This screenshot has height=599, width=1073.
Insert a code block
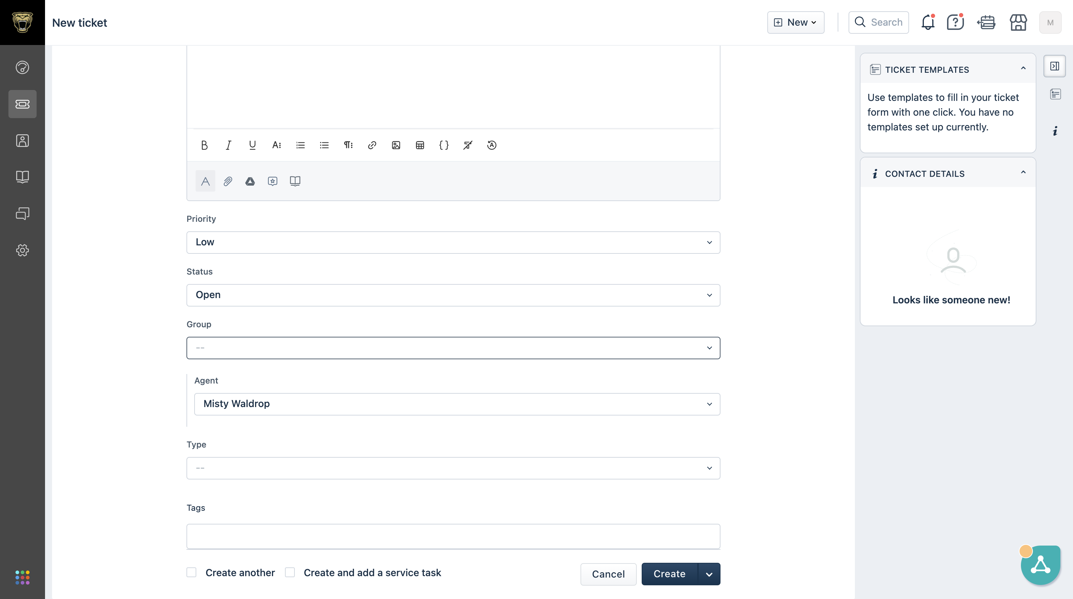444,145
